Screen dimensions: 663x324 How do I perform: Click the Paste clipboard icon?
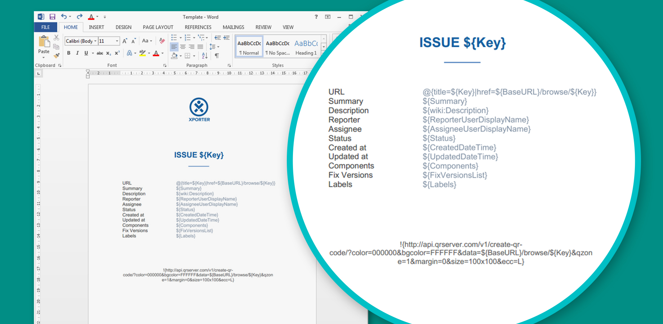44,41
